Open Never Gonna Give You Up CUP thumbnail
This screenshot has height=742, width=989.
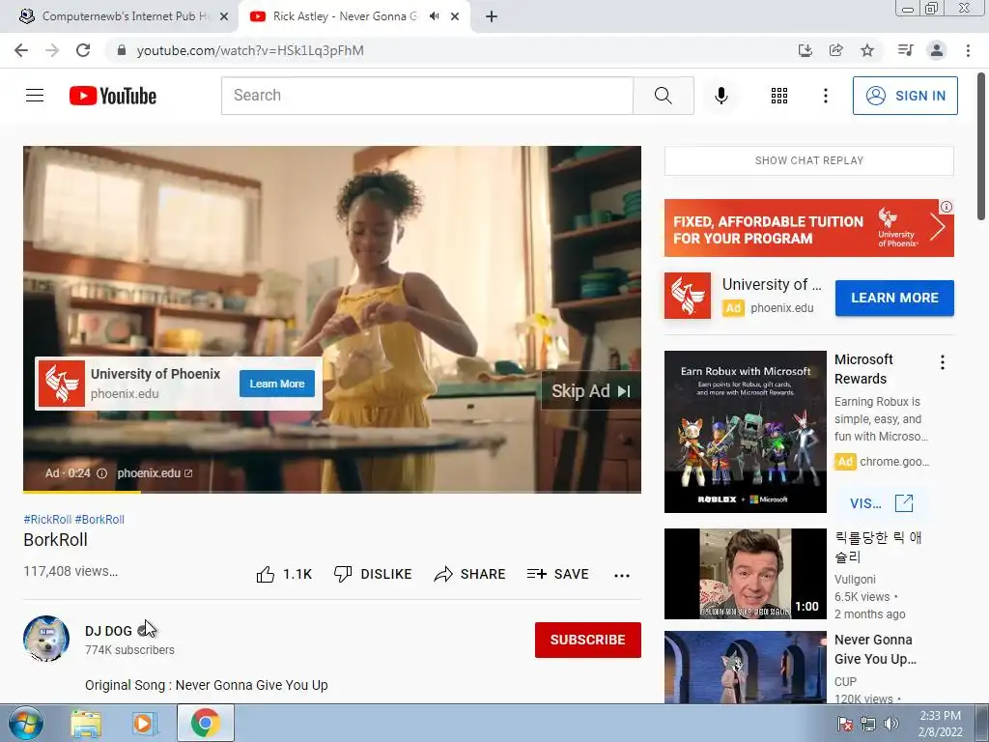point(745,667)
